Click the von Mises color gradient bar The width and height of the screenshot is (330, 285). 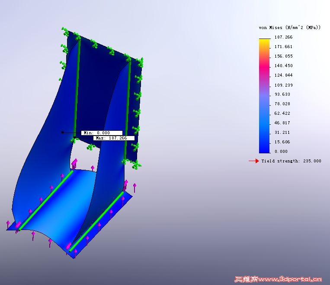pyautogui.click(x=264, y=96)
